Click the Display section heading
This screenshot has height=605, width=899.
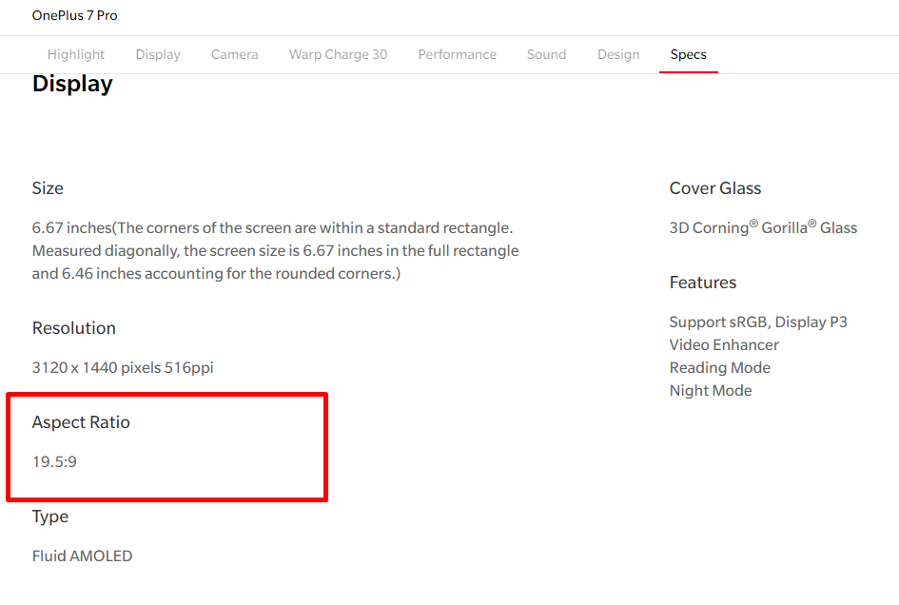coord(72,84)
